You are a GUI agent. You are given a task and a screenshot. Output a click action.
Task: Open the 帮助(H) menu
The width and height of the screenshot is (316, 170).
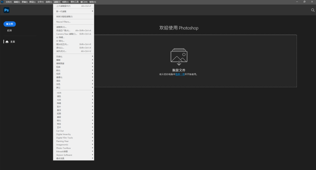coord(93,2)
